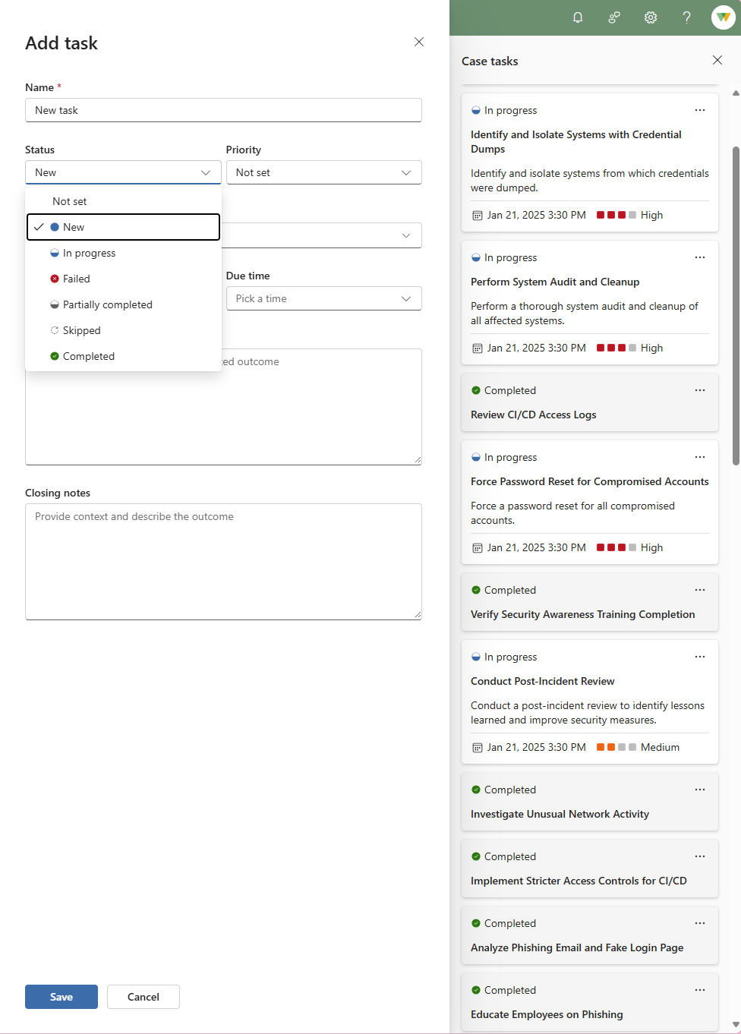
Task: Open the Due time picker dropdown
Action: pos(323,298)
